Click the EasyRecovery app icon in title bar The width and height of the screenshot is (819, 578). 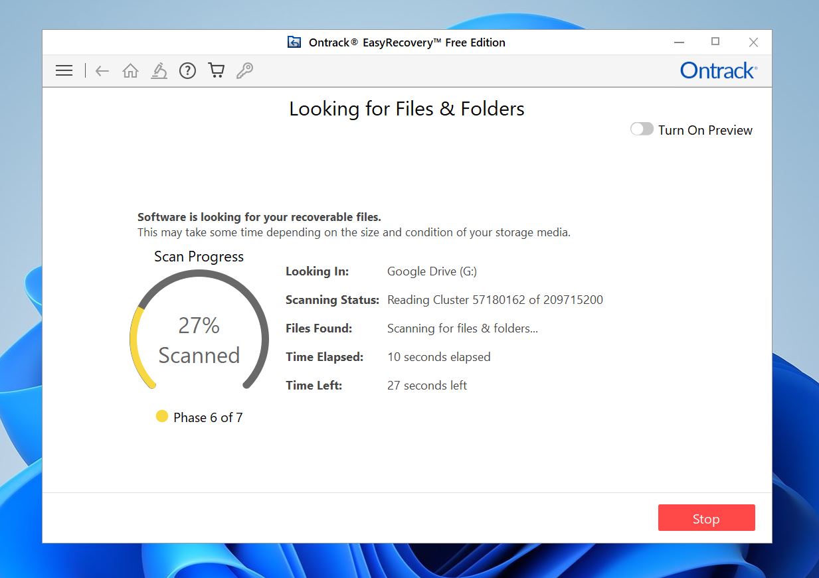[294, 42]
